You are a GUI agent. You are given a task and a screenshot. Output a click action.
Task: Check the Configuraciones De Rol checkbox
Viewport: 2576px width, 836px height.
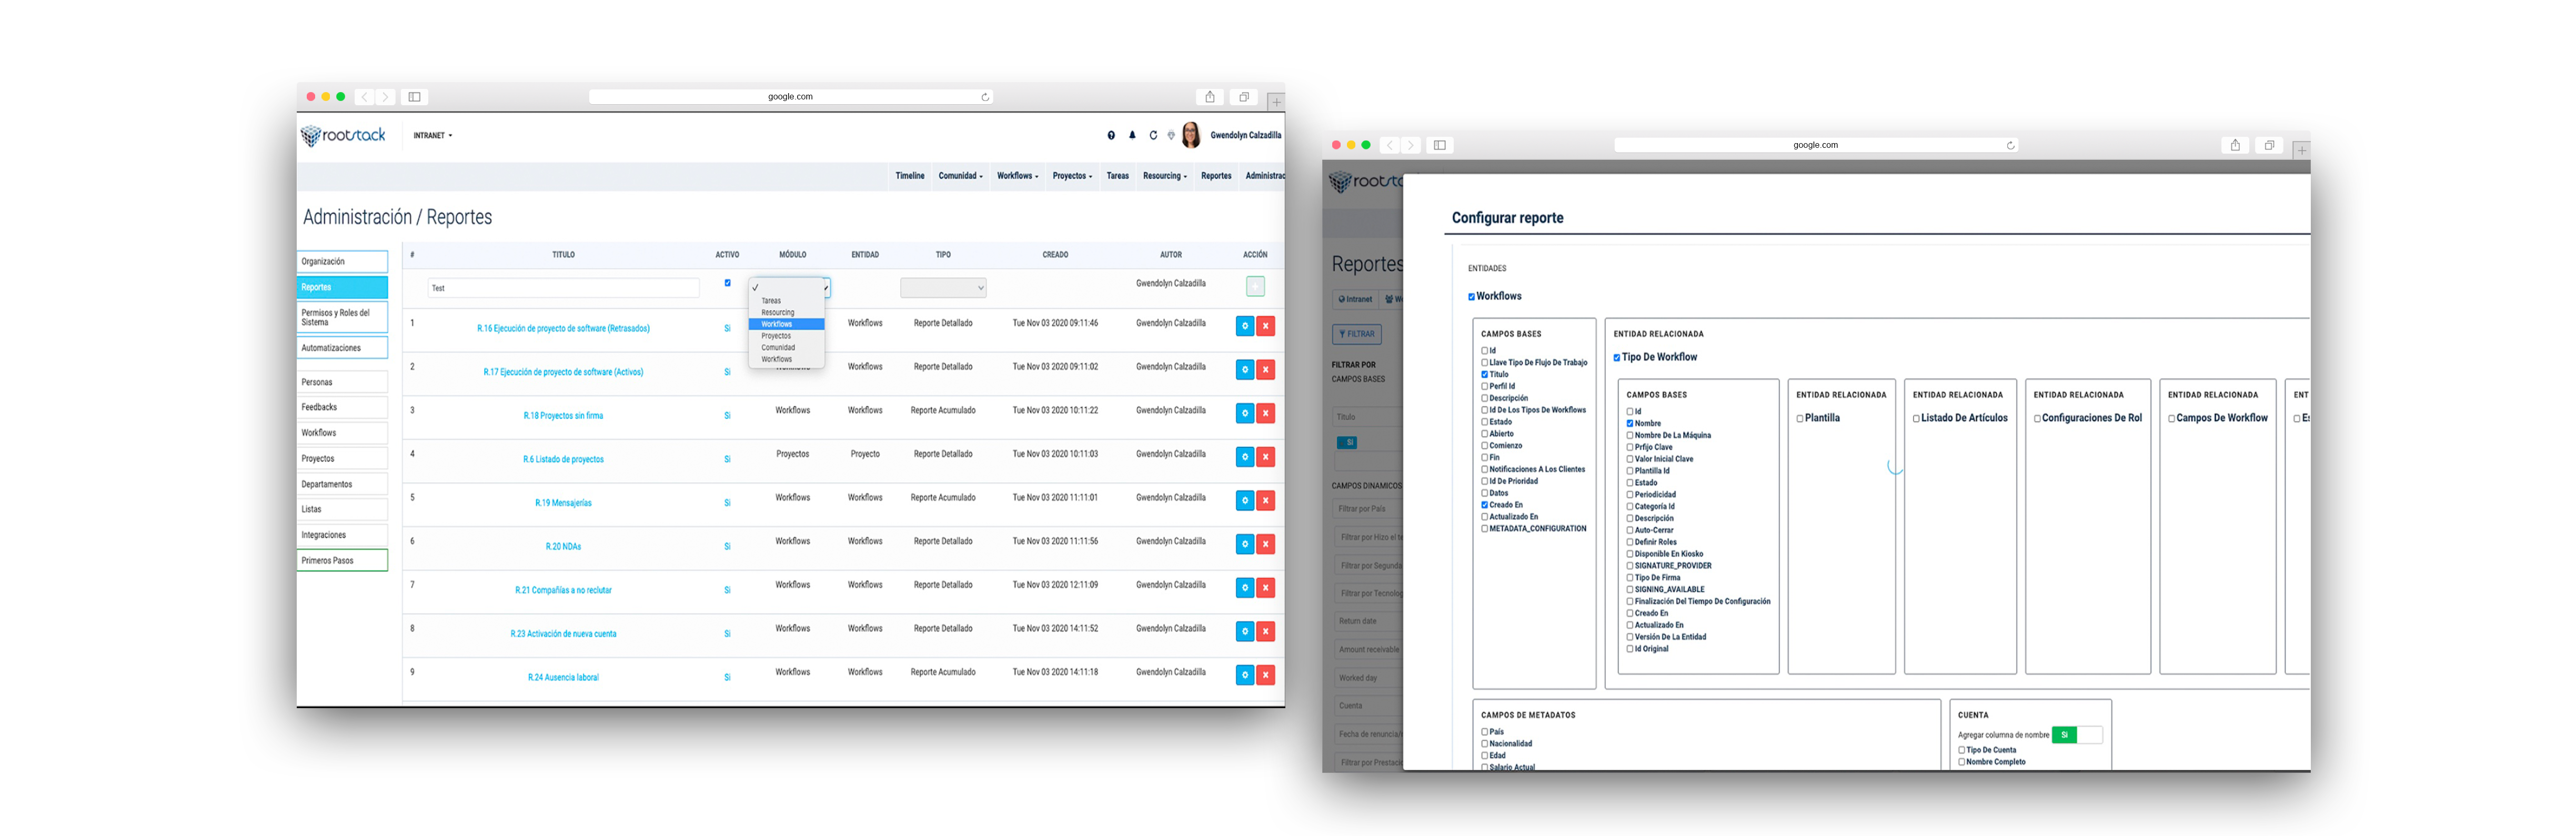point(2037,419)
